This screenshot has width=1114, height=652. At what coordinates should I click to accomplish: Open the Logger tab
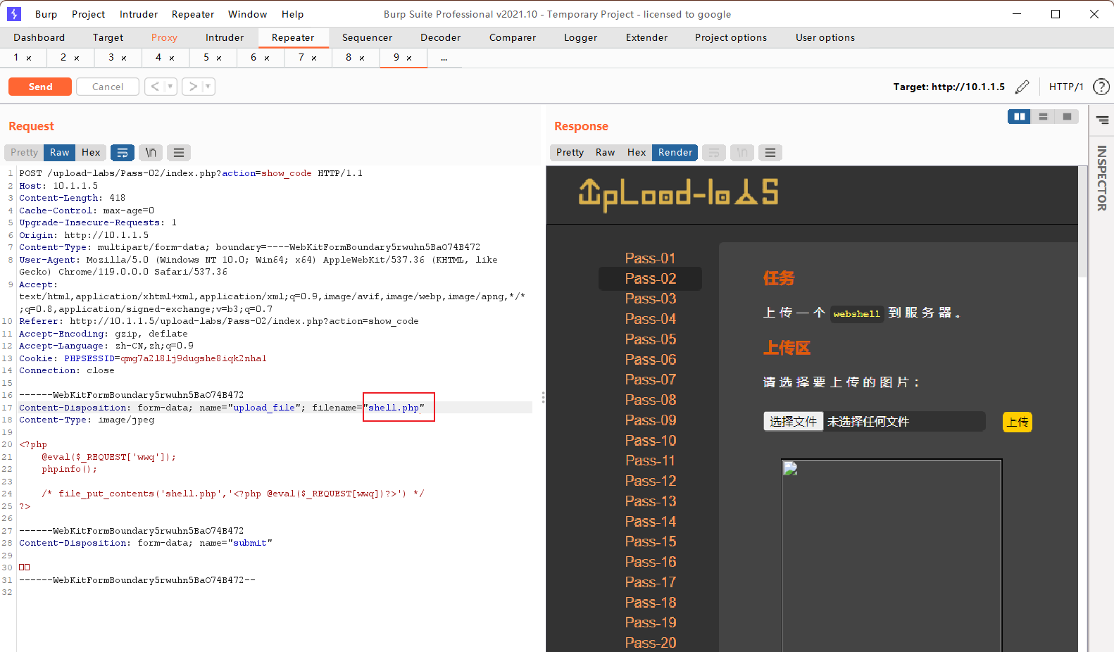click(x=580, y=38)
